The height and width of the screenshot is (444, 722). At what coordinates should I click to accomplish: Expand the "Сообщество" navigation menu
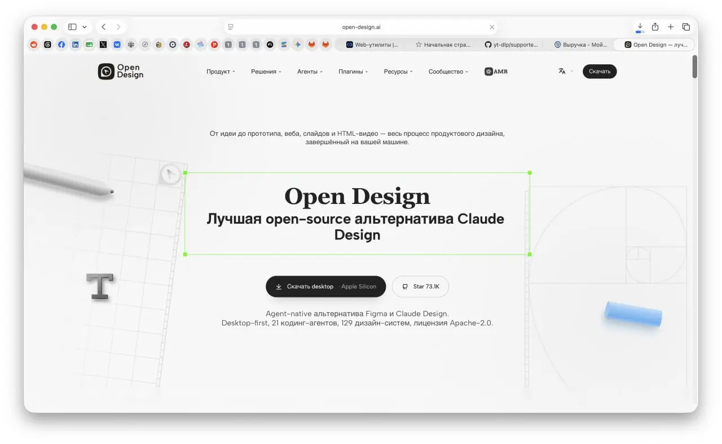click(x=448, y=72)
